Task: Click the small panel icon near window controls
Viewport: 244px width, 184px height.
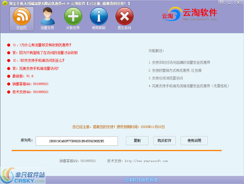Action: 221,3
